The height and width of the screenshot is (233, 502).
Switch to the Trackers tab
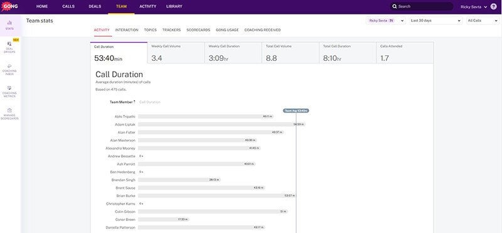tap(171, 30)
